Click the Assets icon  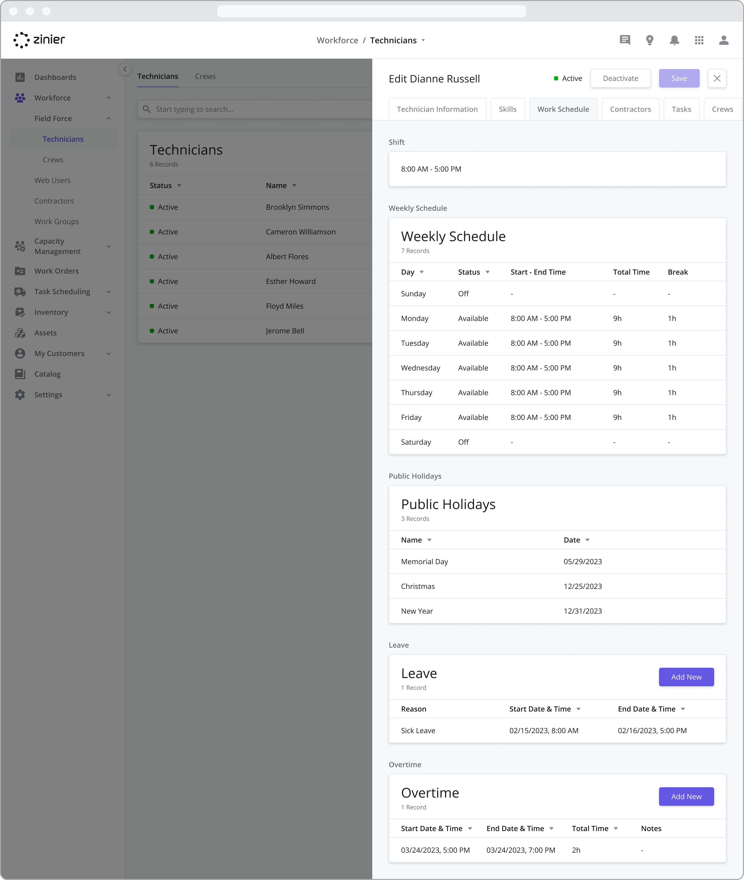click(x=20, y=333)
